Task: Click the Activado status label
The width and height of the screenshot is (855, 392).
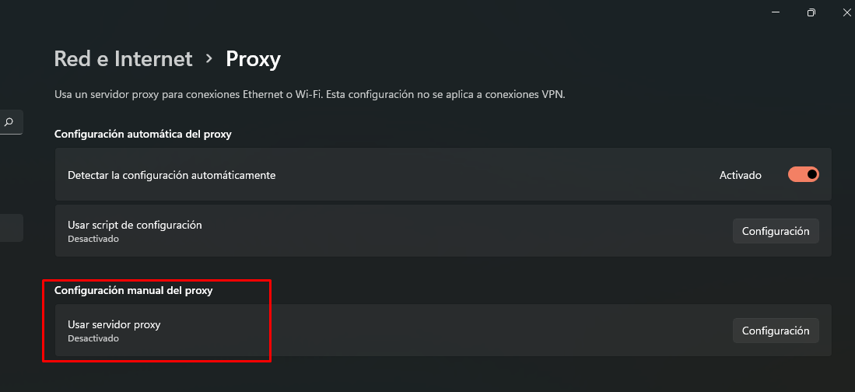Action: [741, 176]
